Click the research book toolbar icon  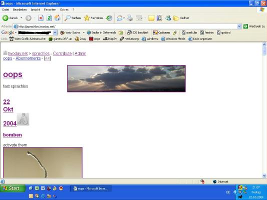pos(159,18)
